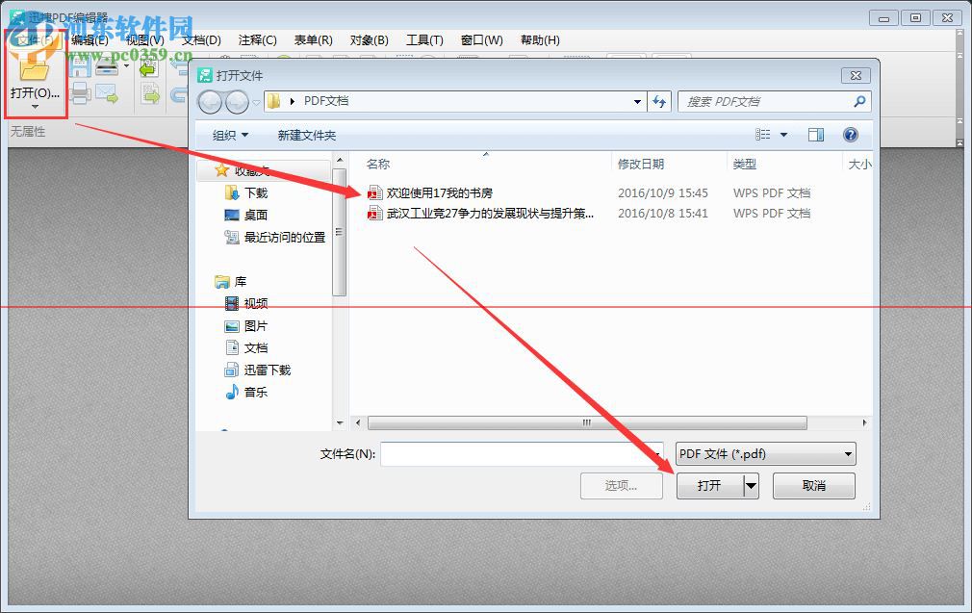Image resolution: width=972 pixels, height=613 pixels.
Task: Click the back navigation arrow in dialog
Action: coord(210,102)
